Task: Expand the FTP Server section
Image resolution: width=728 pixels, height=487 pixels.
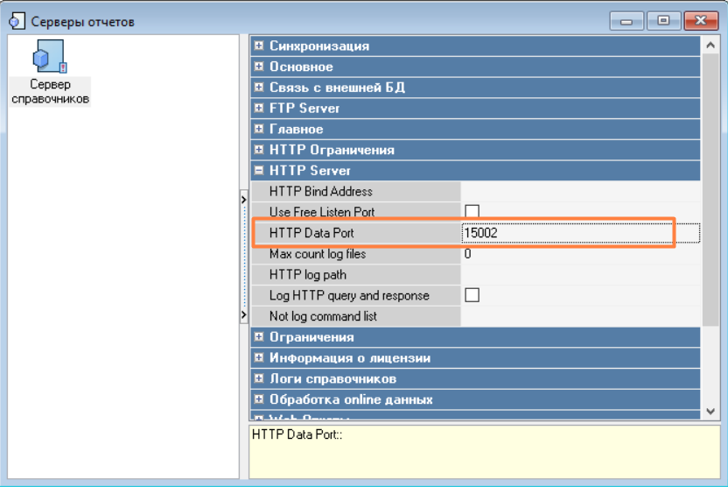Action: [x=259, y=109]
